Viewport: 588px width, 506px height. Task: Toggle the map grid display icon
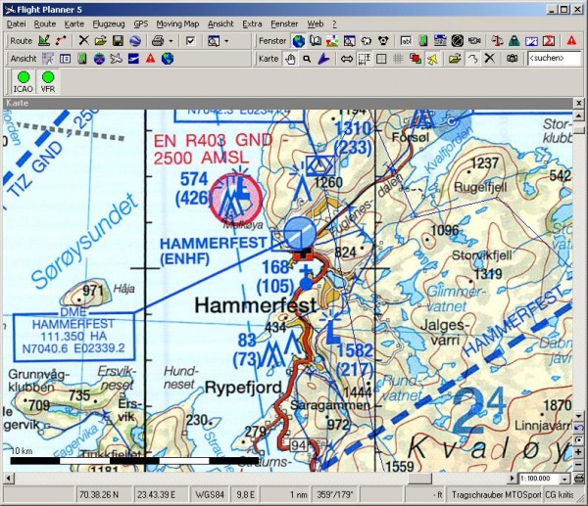398,59
